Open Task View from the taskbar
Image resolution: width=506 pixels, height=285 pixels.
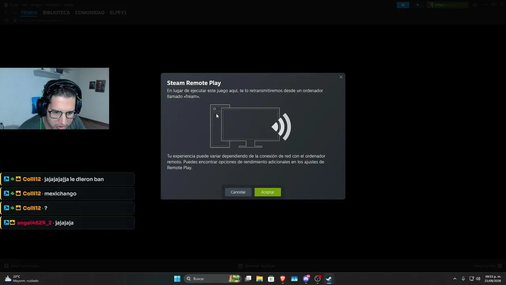click(248, 279)
